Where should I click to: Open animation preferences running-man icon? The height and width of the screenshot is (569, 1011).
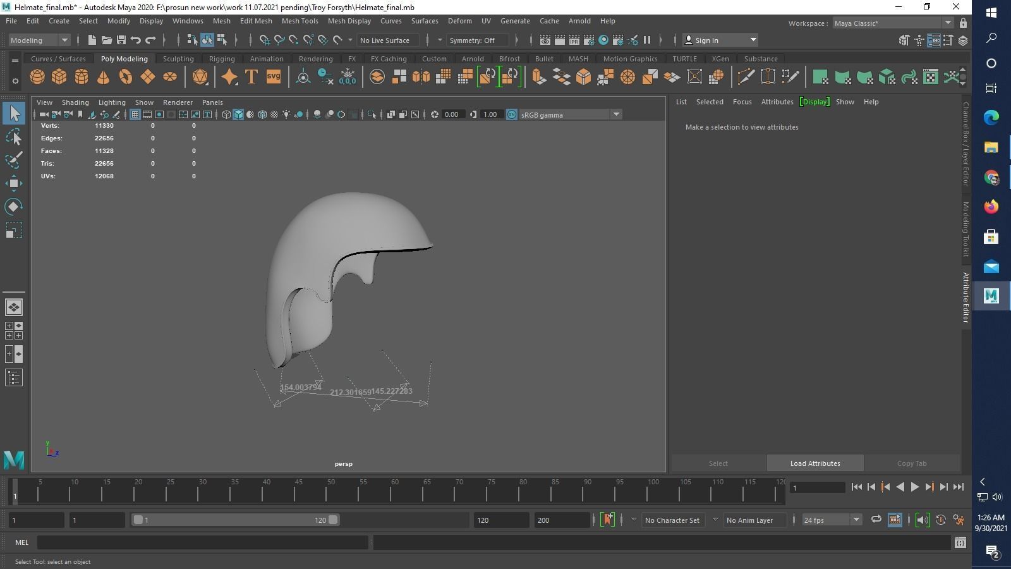959,520
